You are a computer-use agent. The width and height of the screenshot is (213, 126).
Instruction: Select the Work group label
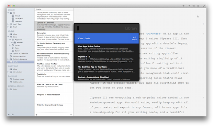click(15, 37)
